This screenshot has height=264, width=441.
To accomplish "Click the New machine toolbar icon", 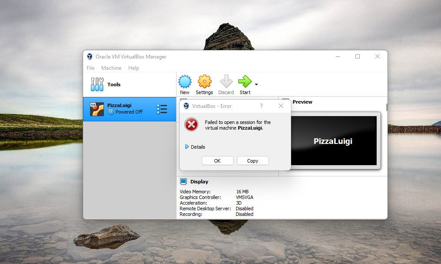I will [x=185, y=81].
